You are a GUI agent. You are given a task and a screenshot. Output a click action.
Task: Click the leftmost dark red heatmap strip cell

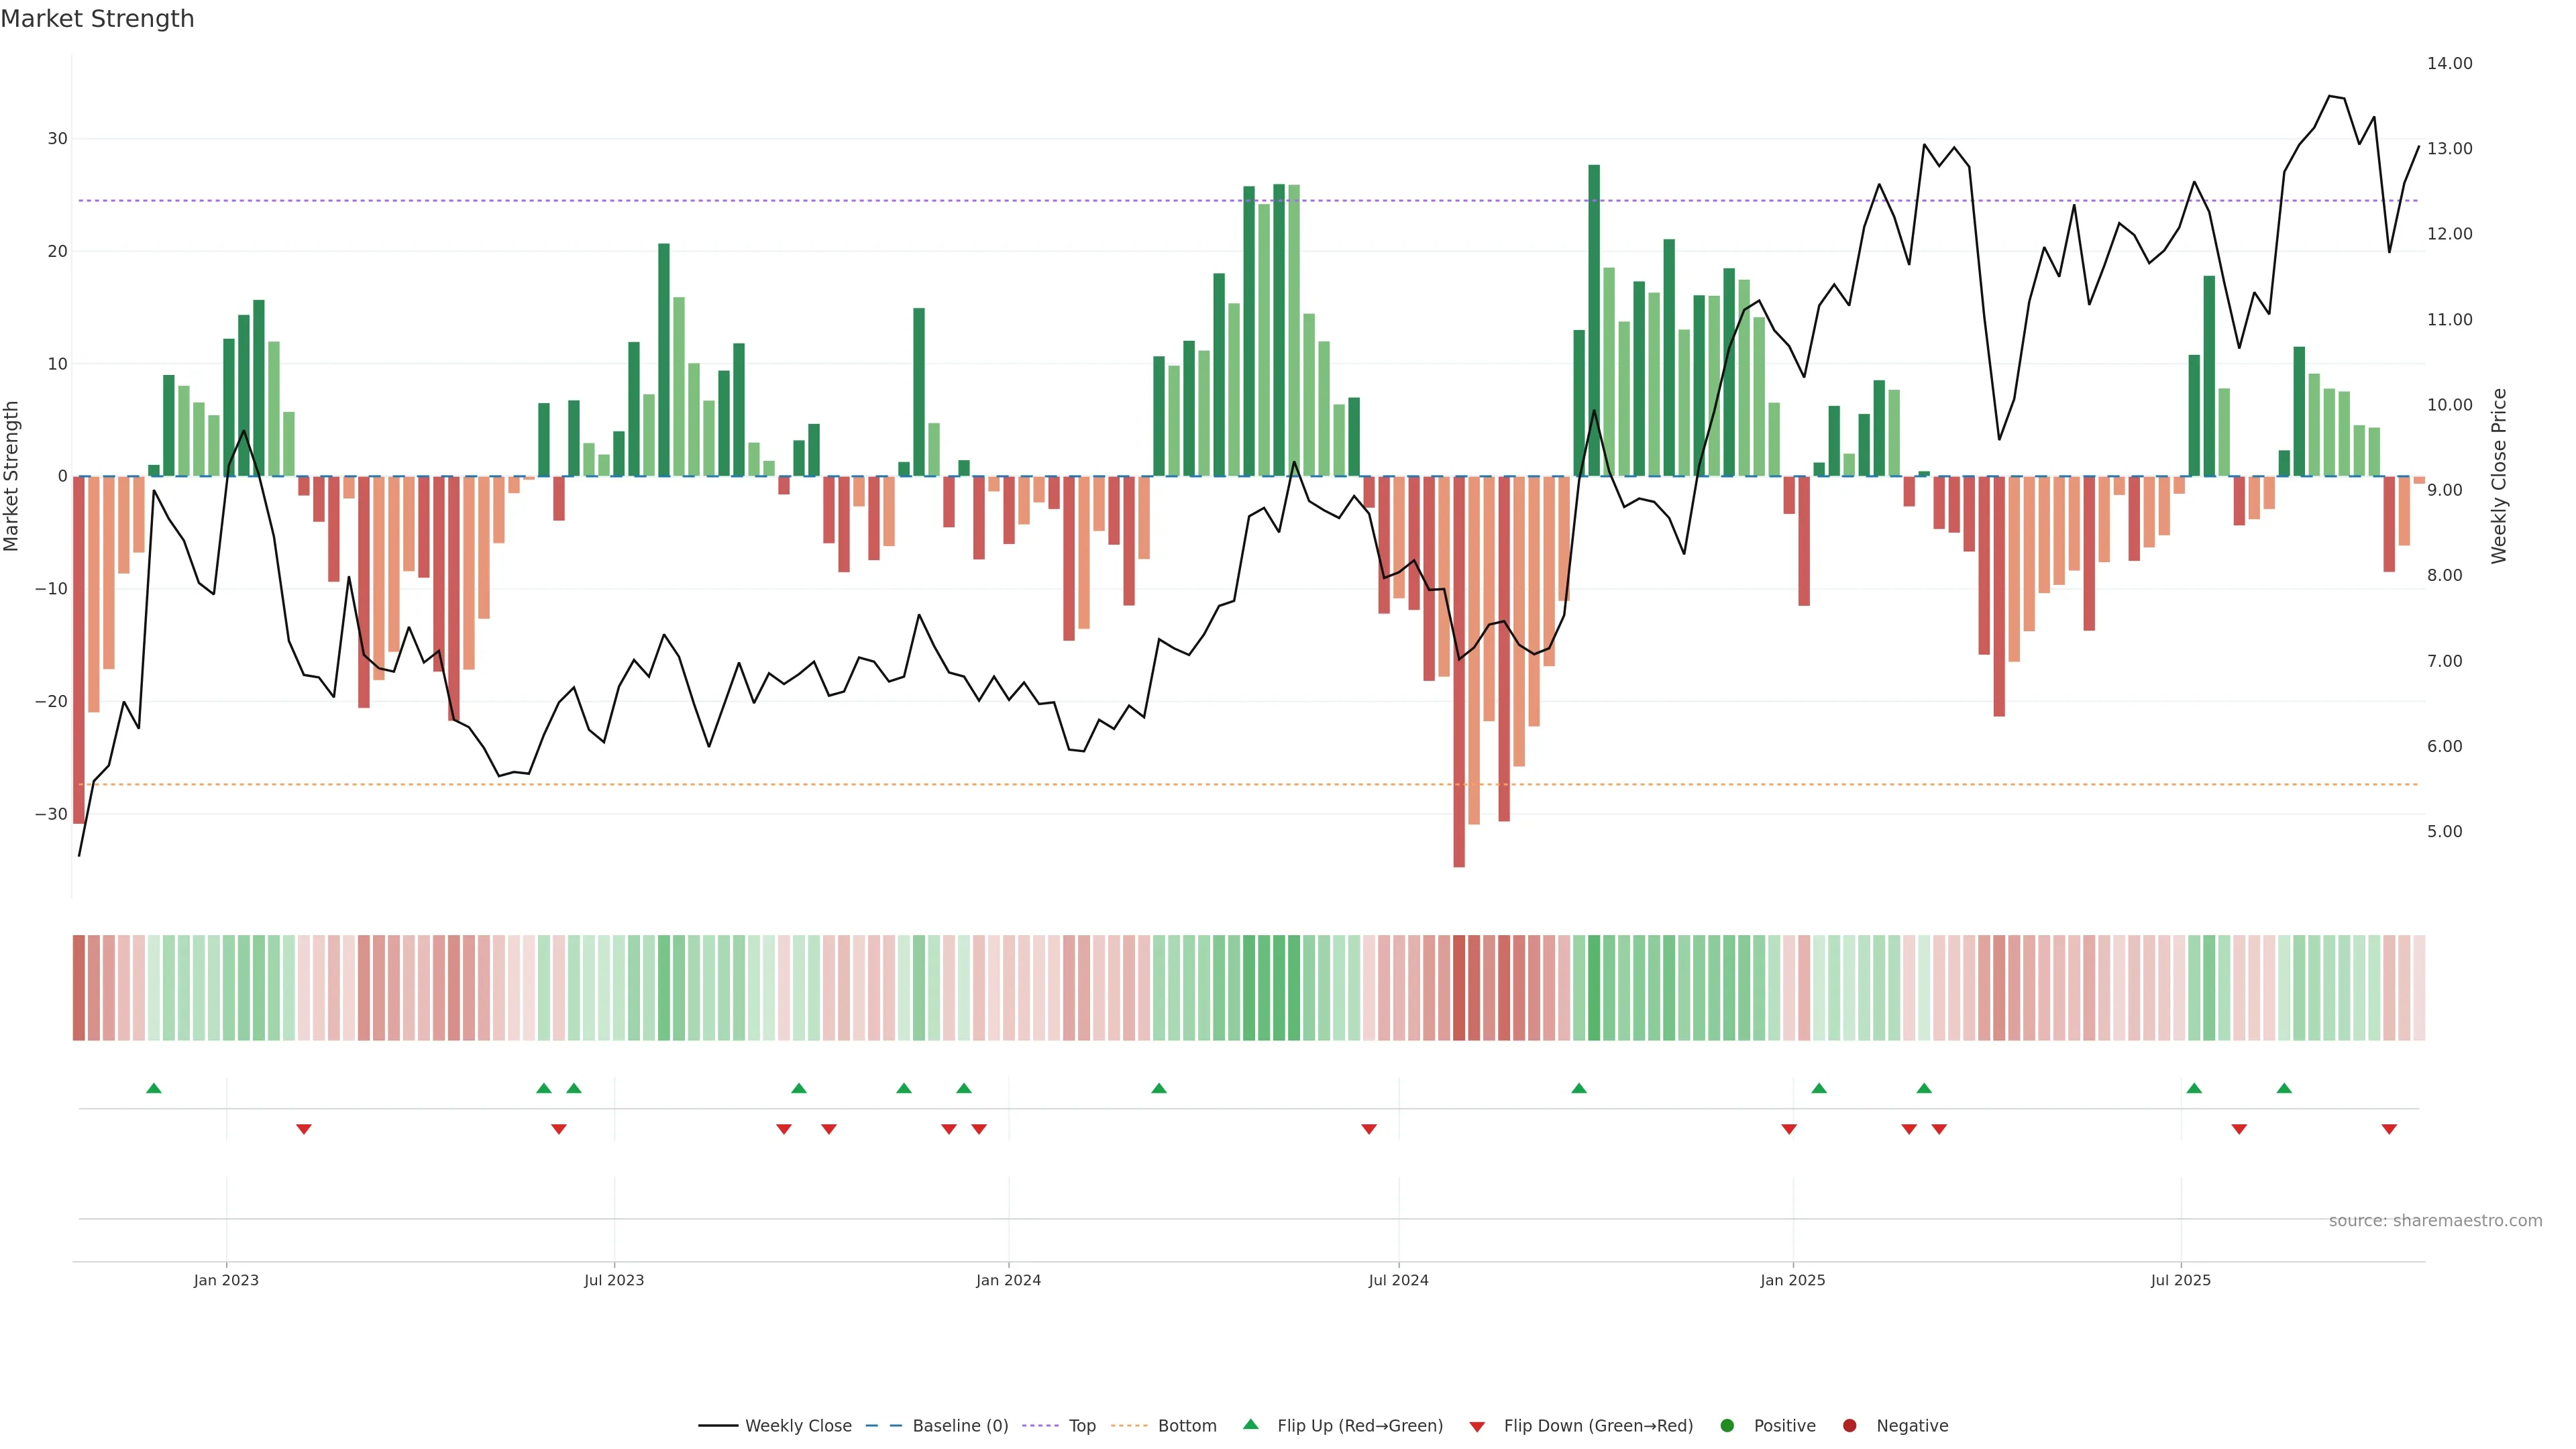[79, 988]
